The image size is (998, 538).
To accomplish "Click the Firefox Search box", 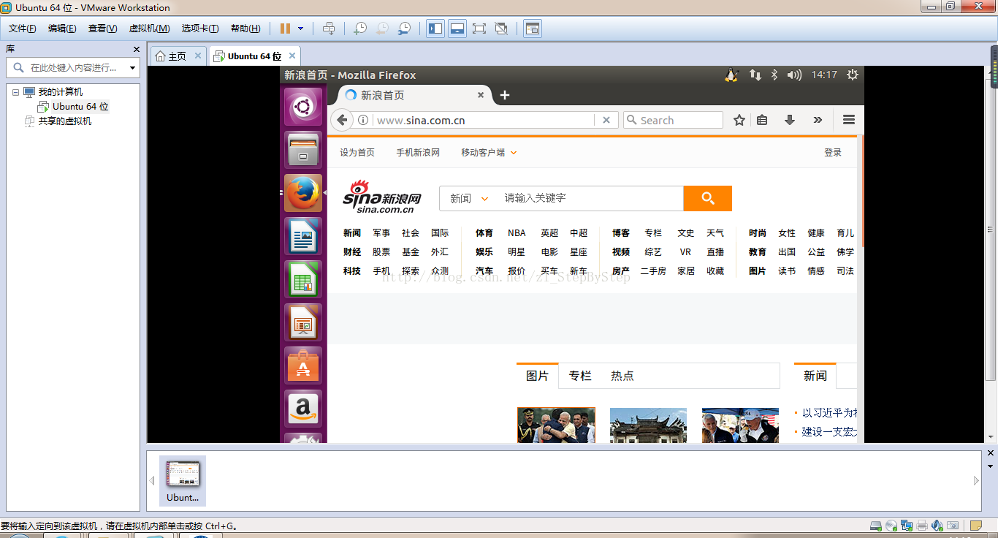I will pos(673,120).
